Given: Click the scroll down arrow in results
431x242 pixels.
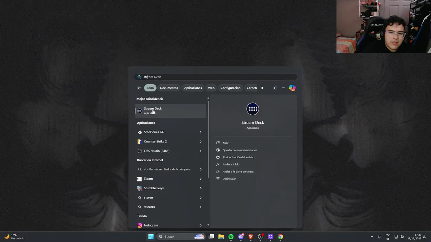Looking at the screenshot, I should pyautogui.click(x=208, y=225).
